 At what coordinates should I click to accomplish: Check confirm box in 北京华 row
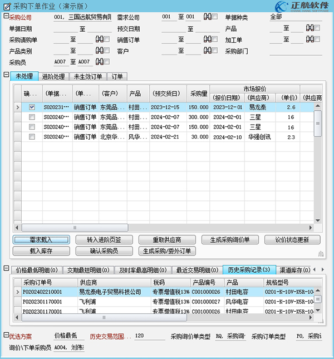32,137
